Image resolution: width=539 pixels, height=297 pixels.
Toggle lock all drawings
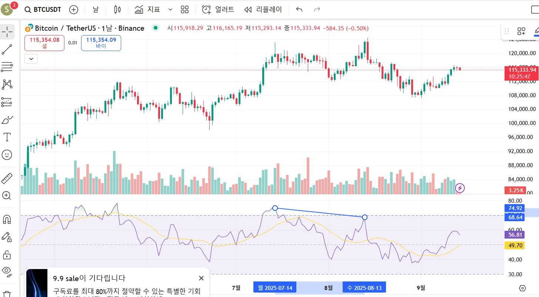click(7, 254)
